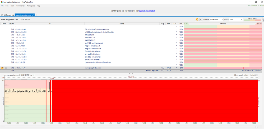Click the Name column header
The image size is (264, 129).
click(x=122, y=24)
